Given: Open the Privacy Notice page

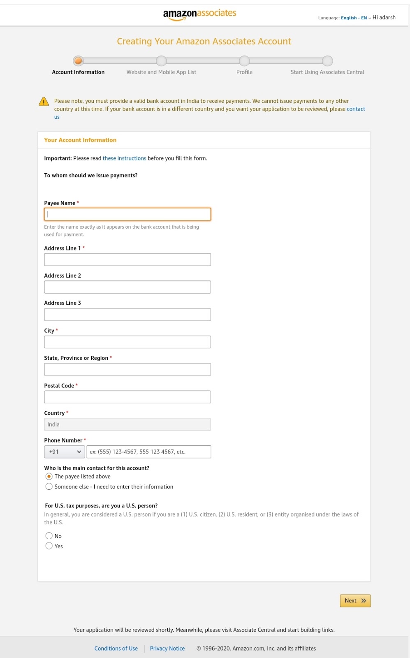Looking at the screenshot, I should (167, 648).
